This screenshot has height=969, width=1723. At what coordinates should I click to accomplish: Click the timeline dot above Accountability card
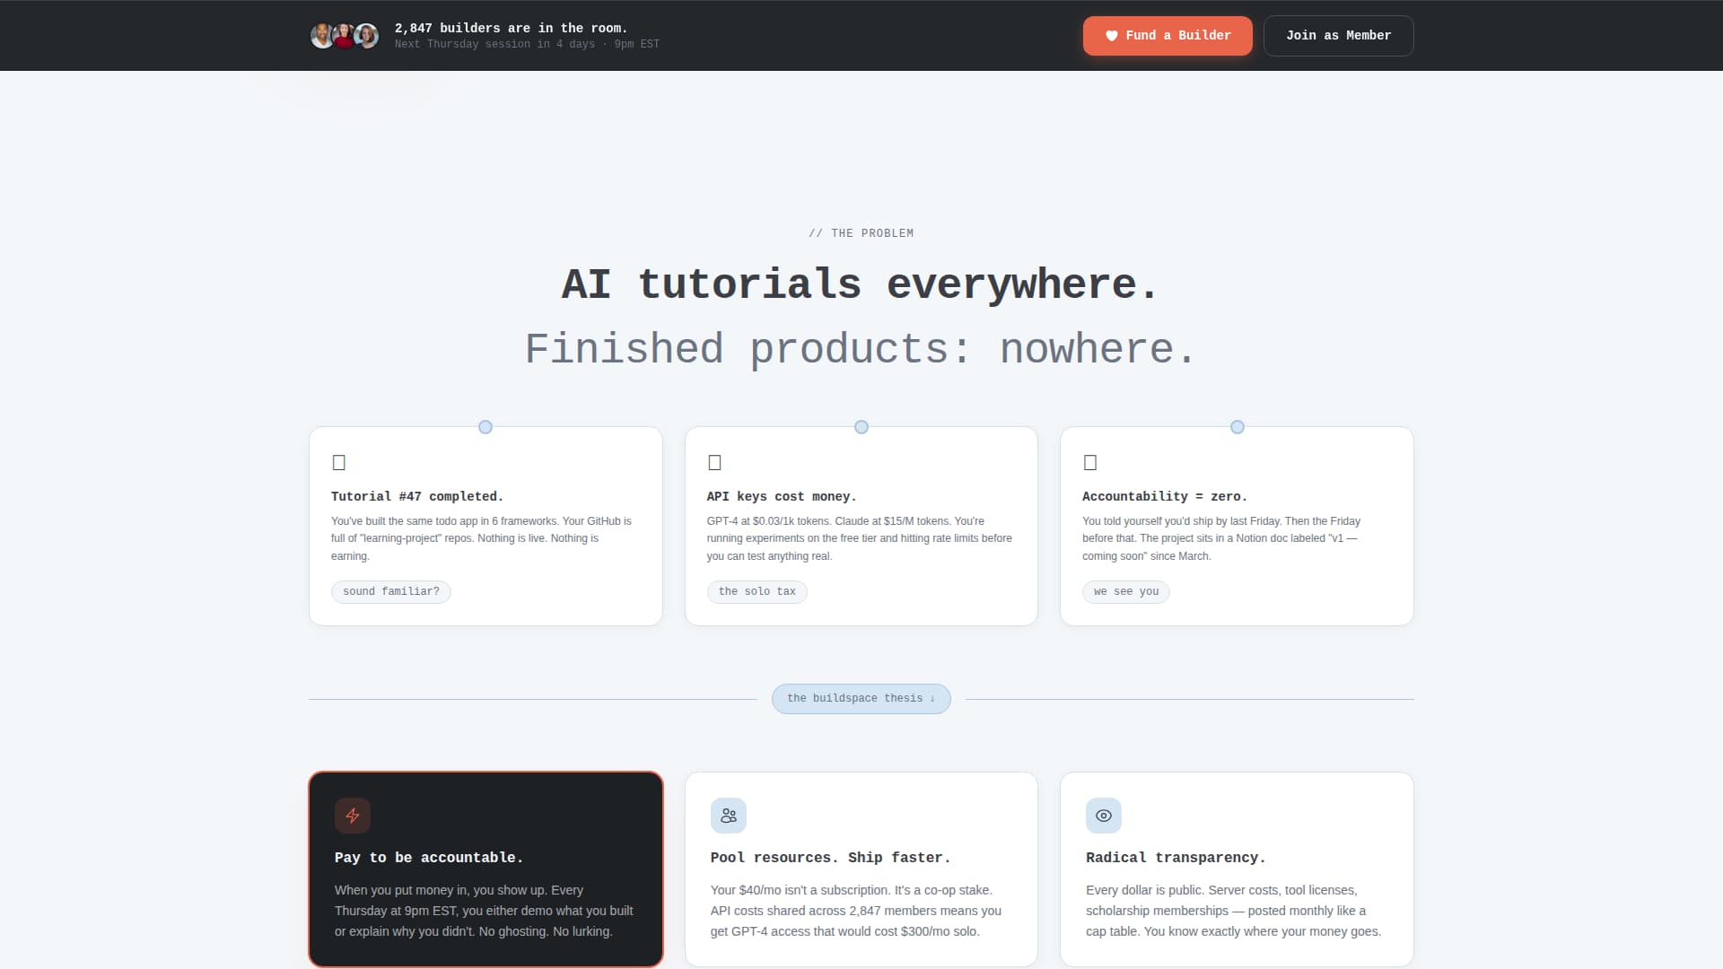tap(1237, 427)
